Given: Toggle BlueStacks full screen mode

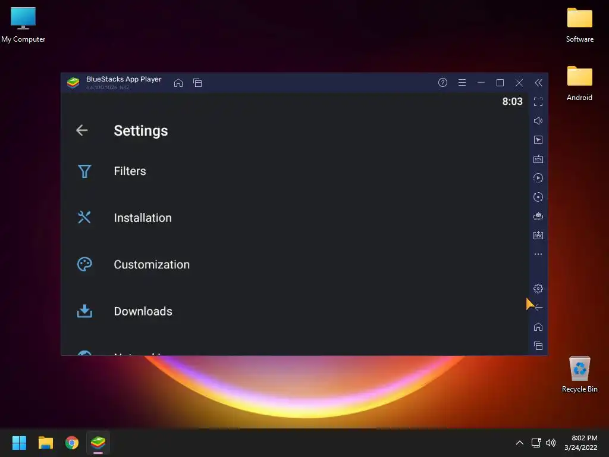Looking at the screenshot, I should [538, 102].
